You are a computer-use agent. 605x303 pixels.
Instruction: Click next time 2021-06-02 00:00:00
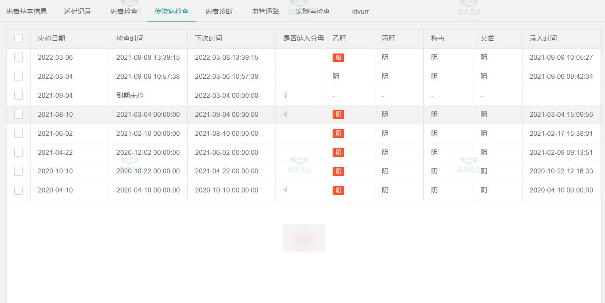coord(227,153)
